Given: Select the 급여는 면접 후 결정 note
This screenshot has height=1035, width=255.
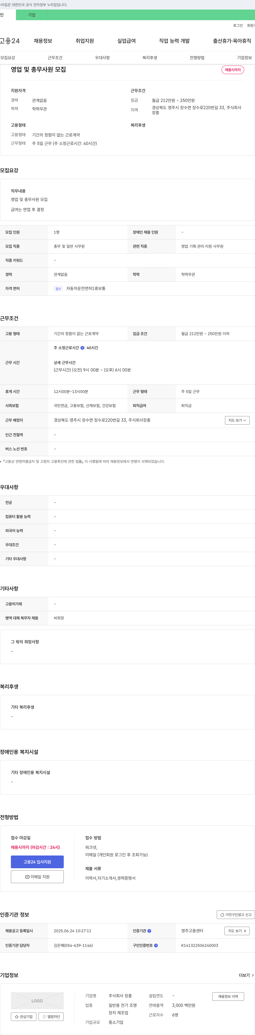Looking at the screenshot, I should click(27, 209).
